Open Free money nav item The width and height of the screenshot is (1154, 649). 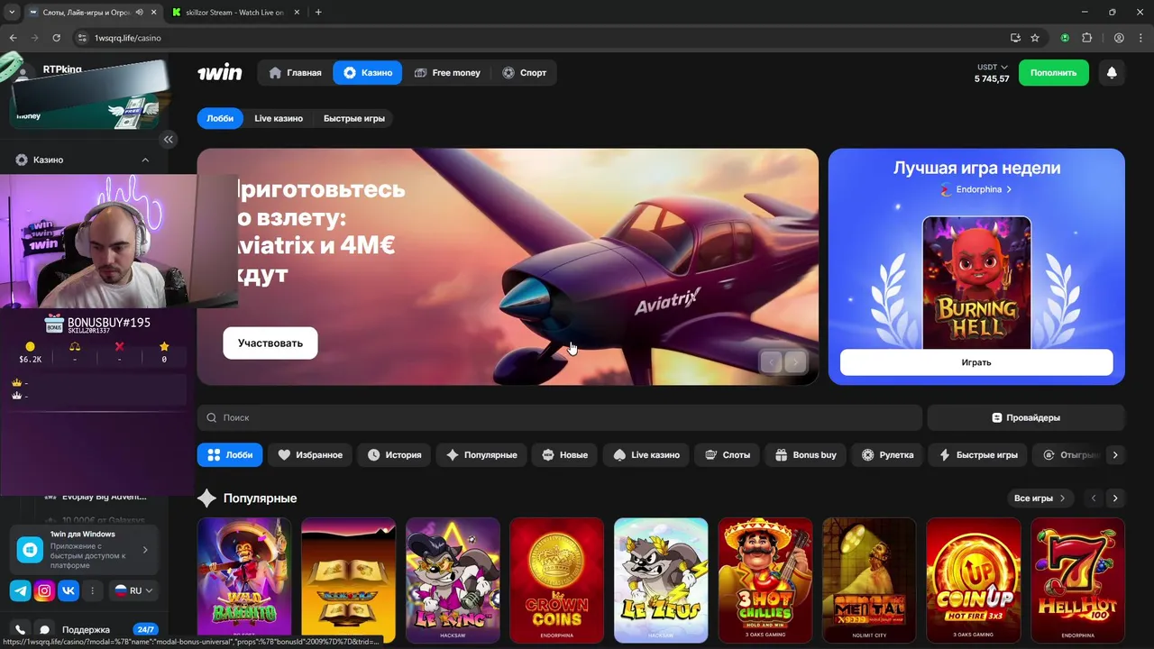tap(447, 73)
